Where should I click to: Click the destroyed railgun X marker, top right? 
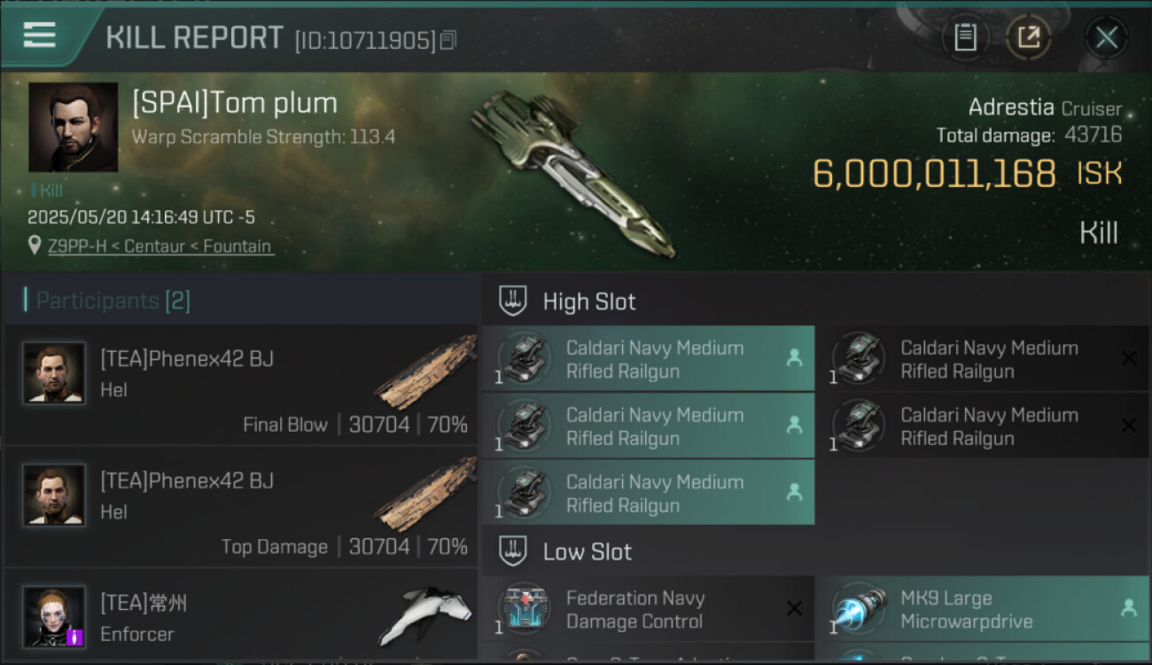[x=1129, y=358]
